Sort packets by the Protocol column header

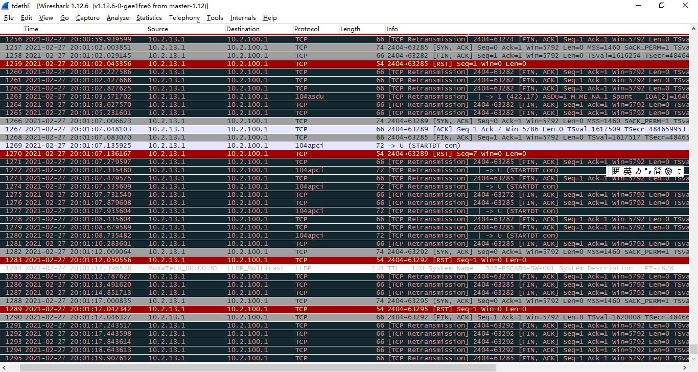316,29
